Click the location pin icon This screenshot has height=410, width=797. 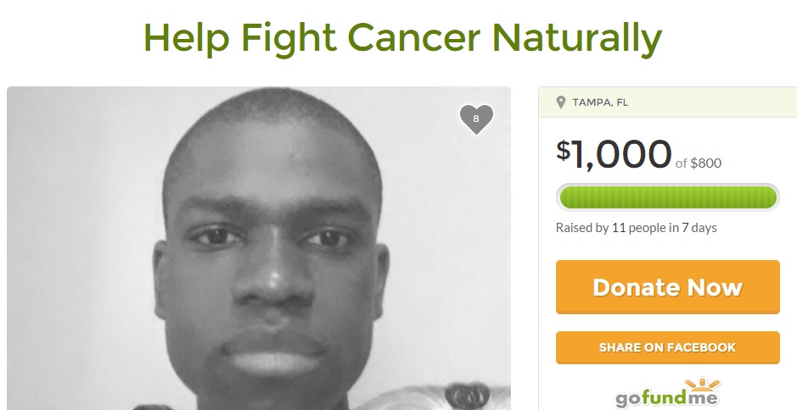561,102
